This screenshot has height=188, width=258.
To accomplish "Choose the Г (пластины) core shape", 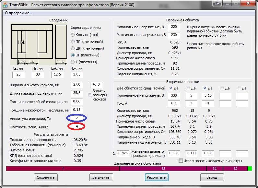I will coord(73,62).
